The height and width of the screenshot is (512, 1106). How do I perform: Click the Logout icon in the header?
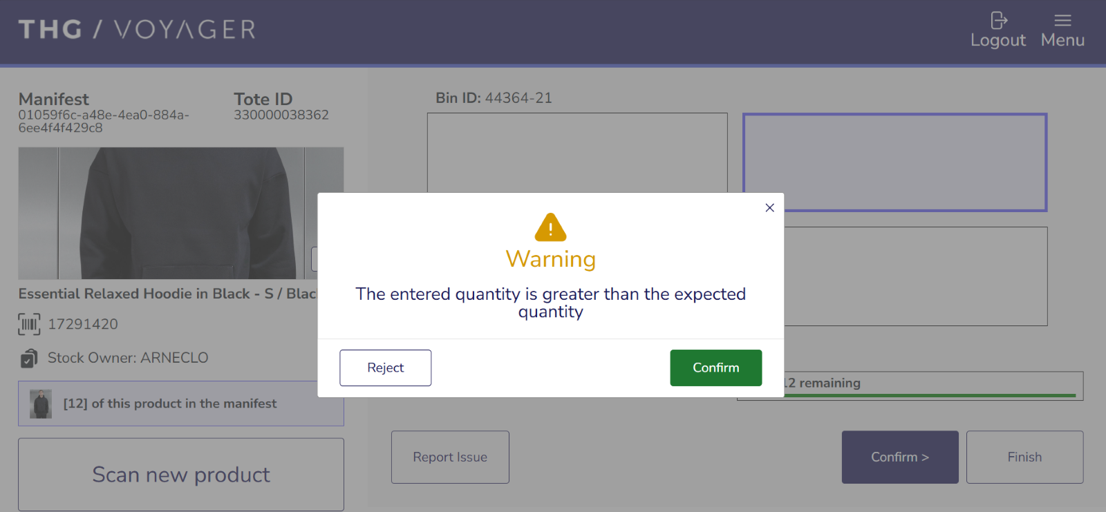(x=997, y=21)
